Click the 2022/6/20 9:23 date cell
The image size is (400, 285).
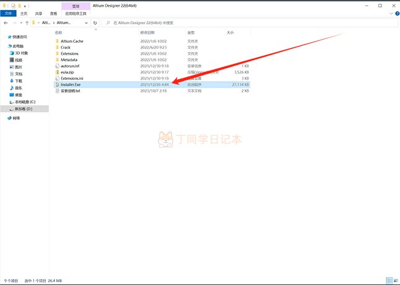pyautogui.click(x=154, y=48)
